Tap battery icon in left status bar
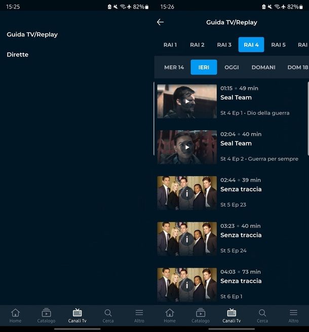 coord(147,7)
